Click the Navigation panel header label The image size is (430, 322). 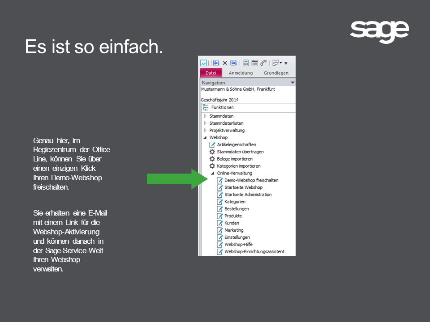click(x=213, y=82)
